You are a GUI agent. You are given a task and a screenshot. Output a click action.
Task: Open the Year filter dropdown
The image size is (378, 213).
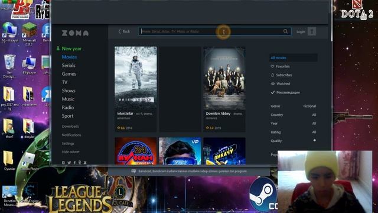[x=294, y=124]
